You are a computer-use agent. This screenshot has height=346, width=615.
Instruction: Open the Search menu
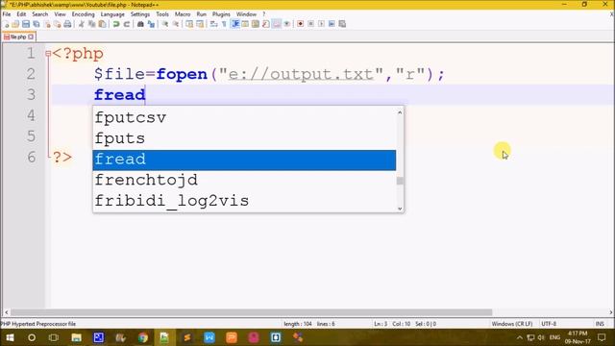tap(40, 14)
